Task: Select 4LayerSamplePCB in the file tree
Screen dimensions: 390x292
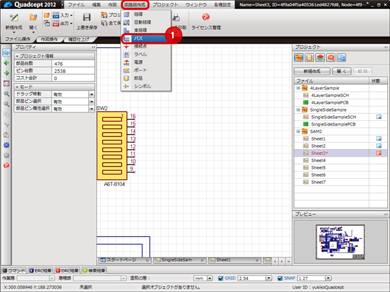Action: (330, 103)
